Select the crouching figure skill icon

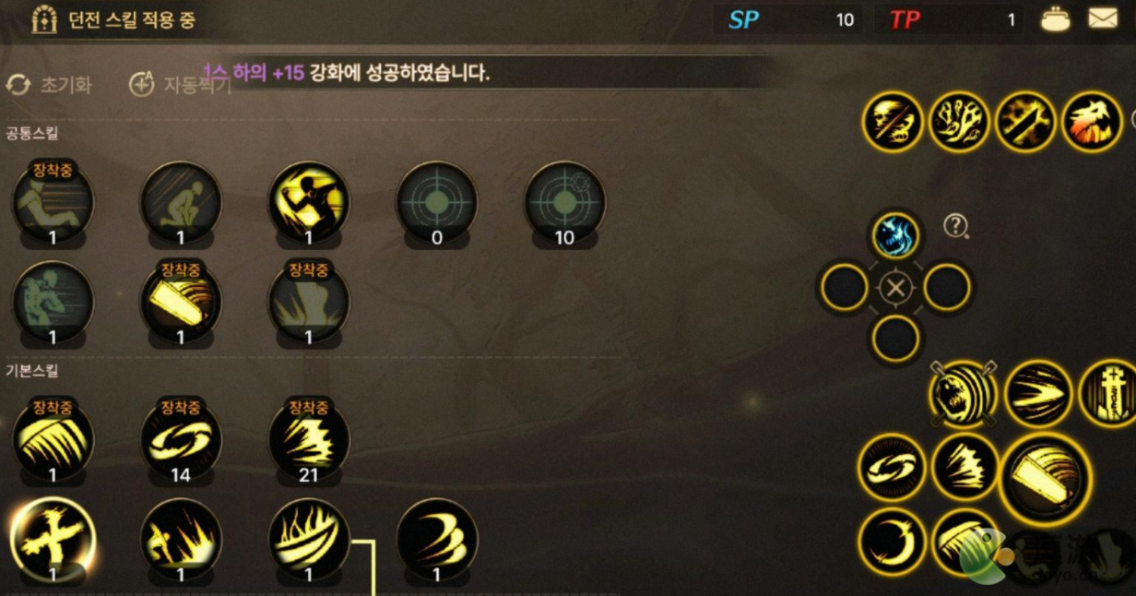pyautogui.click(x=181, y=203)
